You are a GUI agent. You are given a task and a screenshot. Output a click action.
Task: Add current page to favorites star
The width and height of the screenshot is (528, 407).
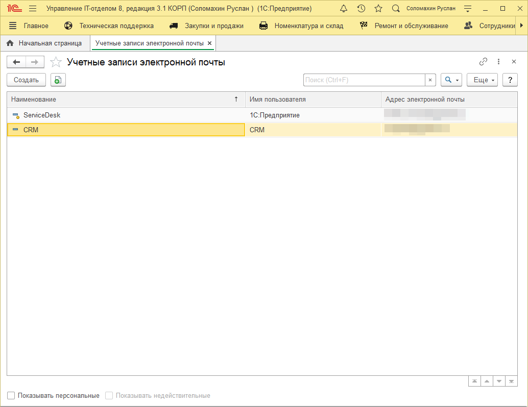pyautogui.click(x=56, y=62)
